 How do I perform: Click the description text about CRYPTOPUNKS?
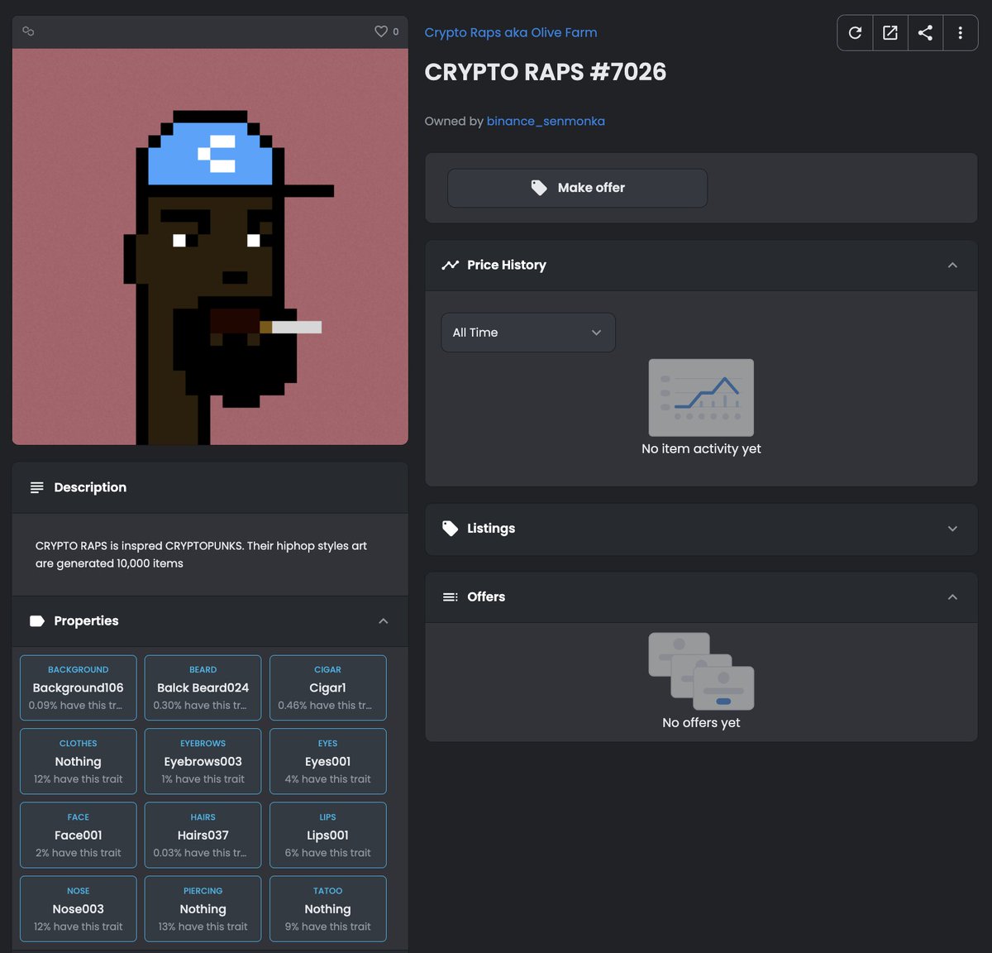(201, 554)
